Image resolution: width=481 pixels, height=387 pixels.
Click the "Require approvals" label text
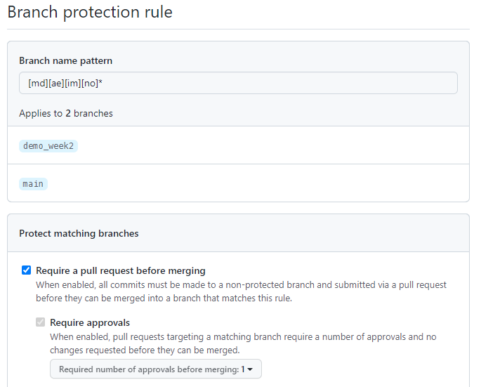click(x=90, y=322)
